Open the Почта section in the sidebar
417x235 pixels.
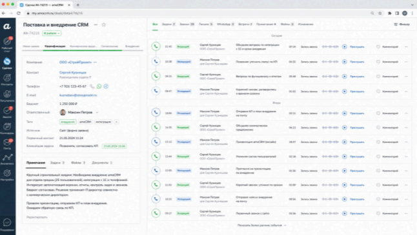click(x=7, y=144)
